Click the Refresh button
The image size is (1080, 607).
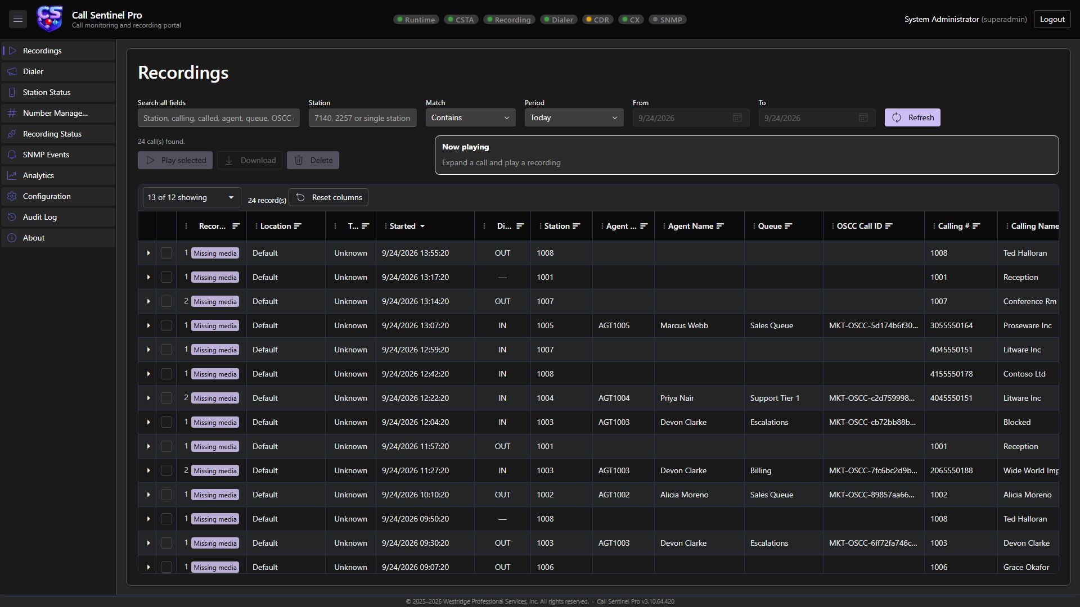coord(912,117)
